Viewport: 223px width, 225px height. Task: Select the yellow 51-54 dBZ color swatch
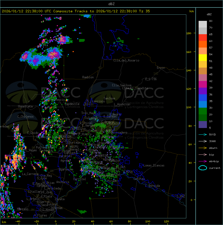[x=203, y=58]
